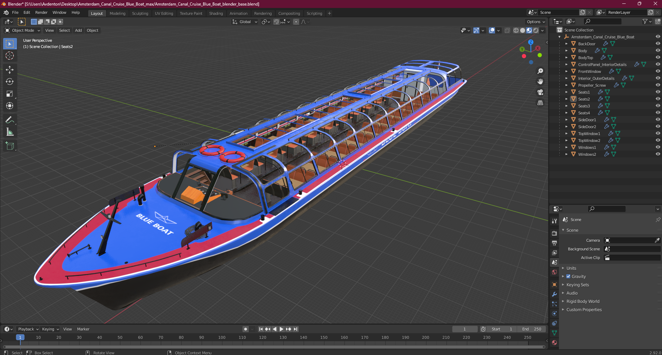Open the Object properties tab
This screenshot has width=662, height=355.
point(554,285)
